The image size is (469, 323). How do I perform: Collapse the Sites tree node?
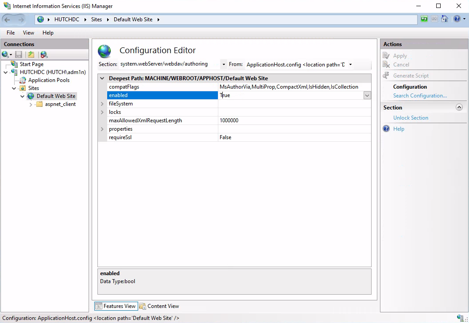pyautogui.click(x=14, y=88)
